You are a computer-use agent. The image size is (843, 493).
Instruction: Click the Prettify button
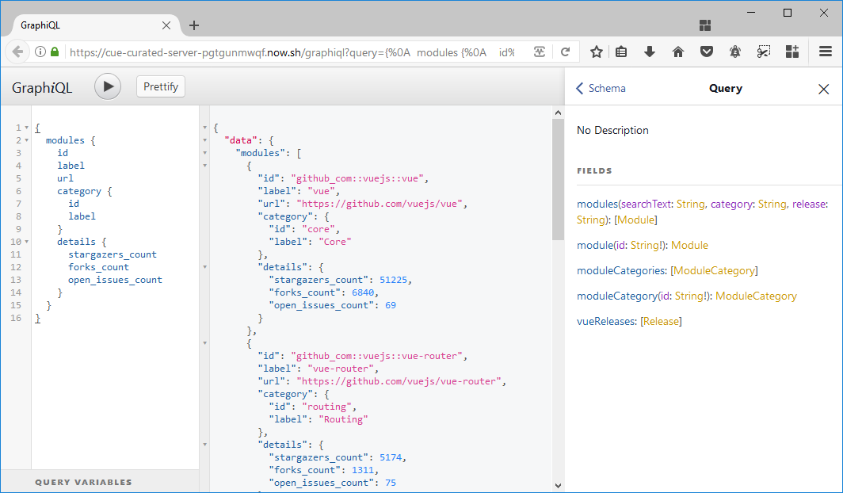[161, 86]
